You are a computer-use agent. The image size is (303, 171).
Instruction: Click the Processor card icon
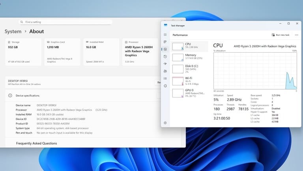(126, 42)
